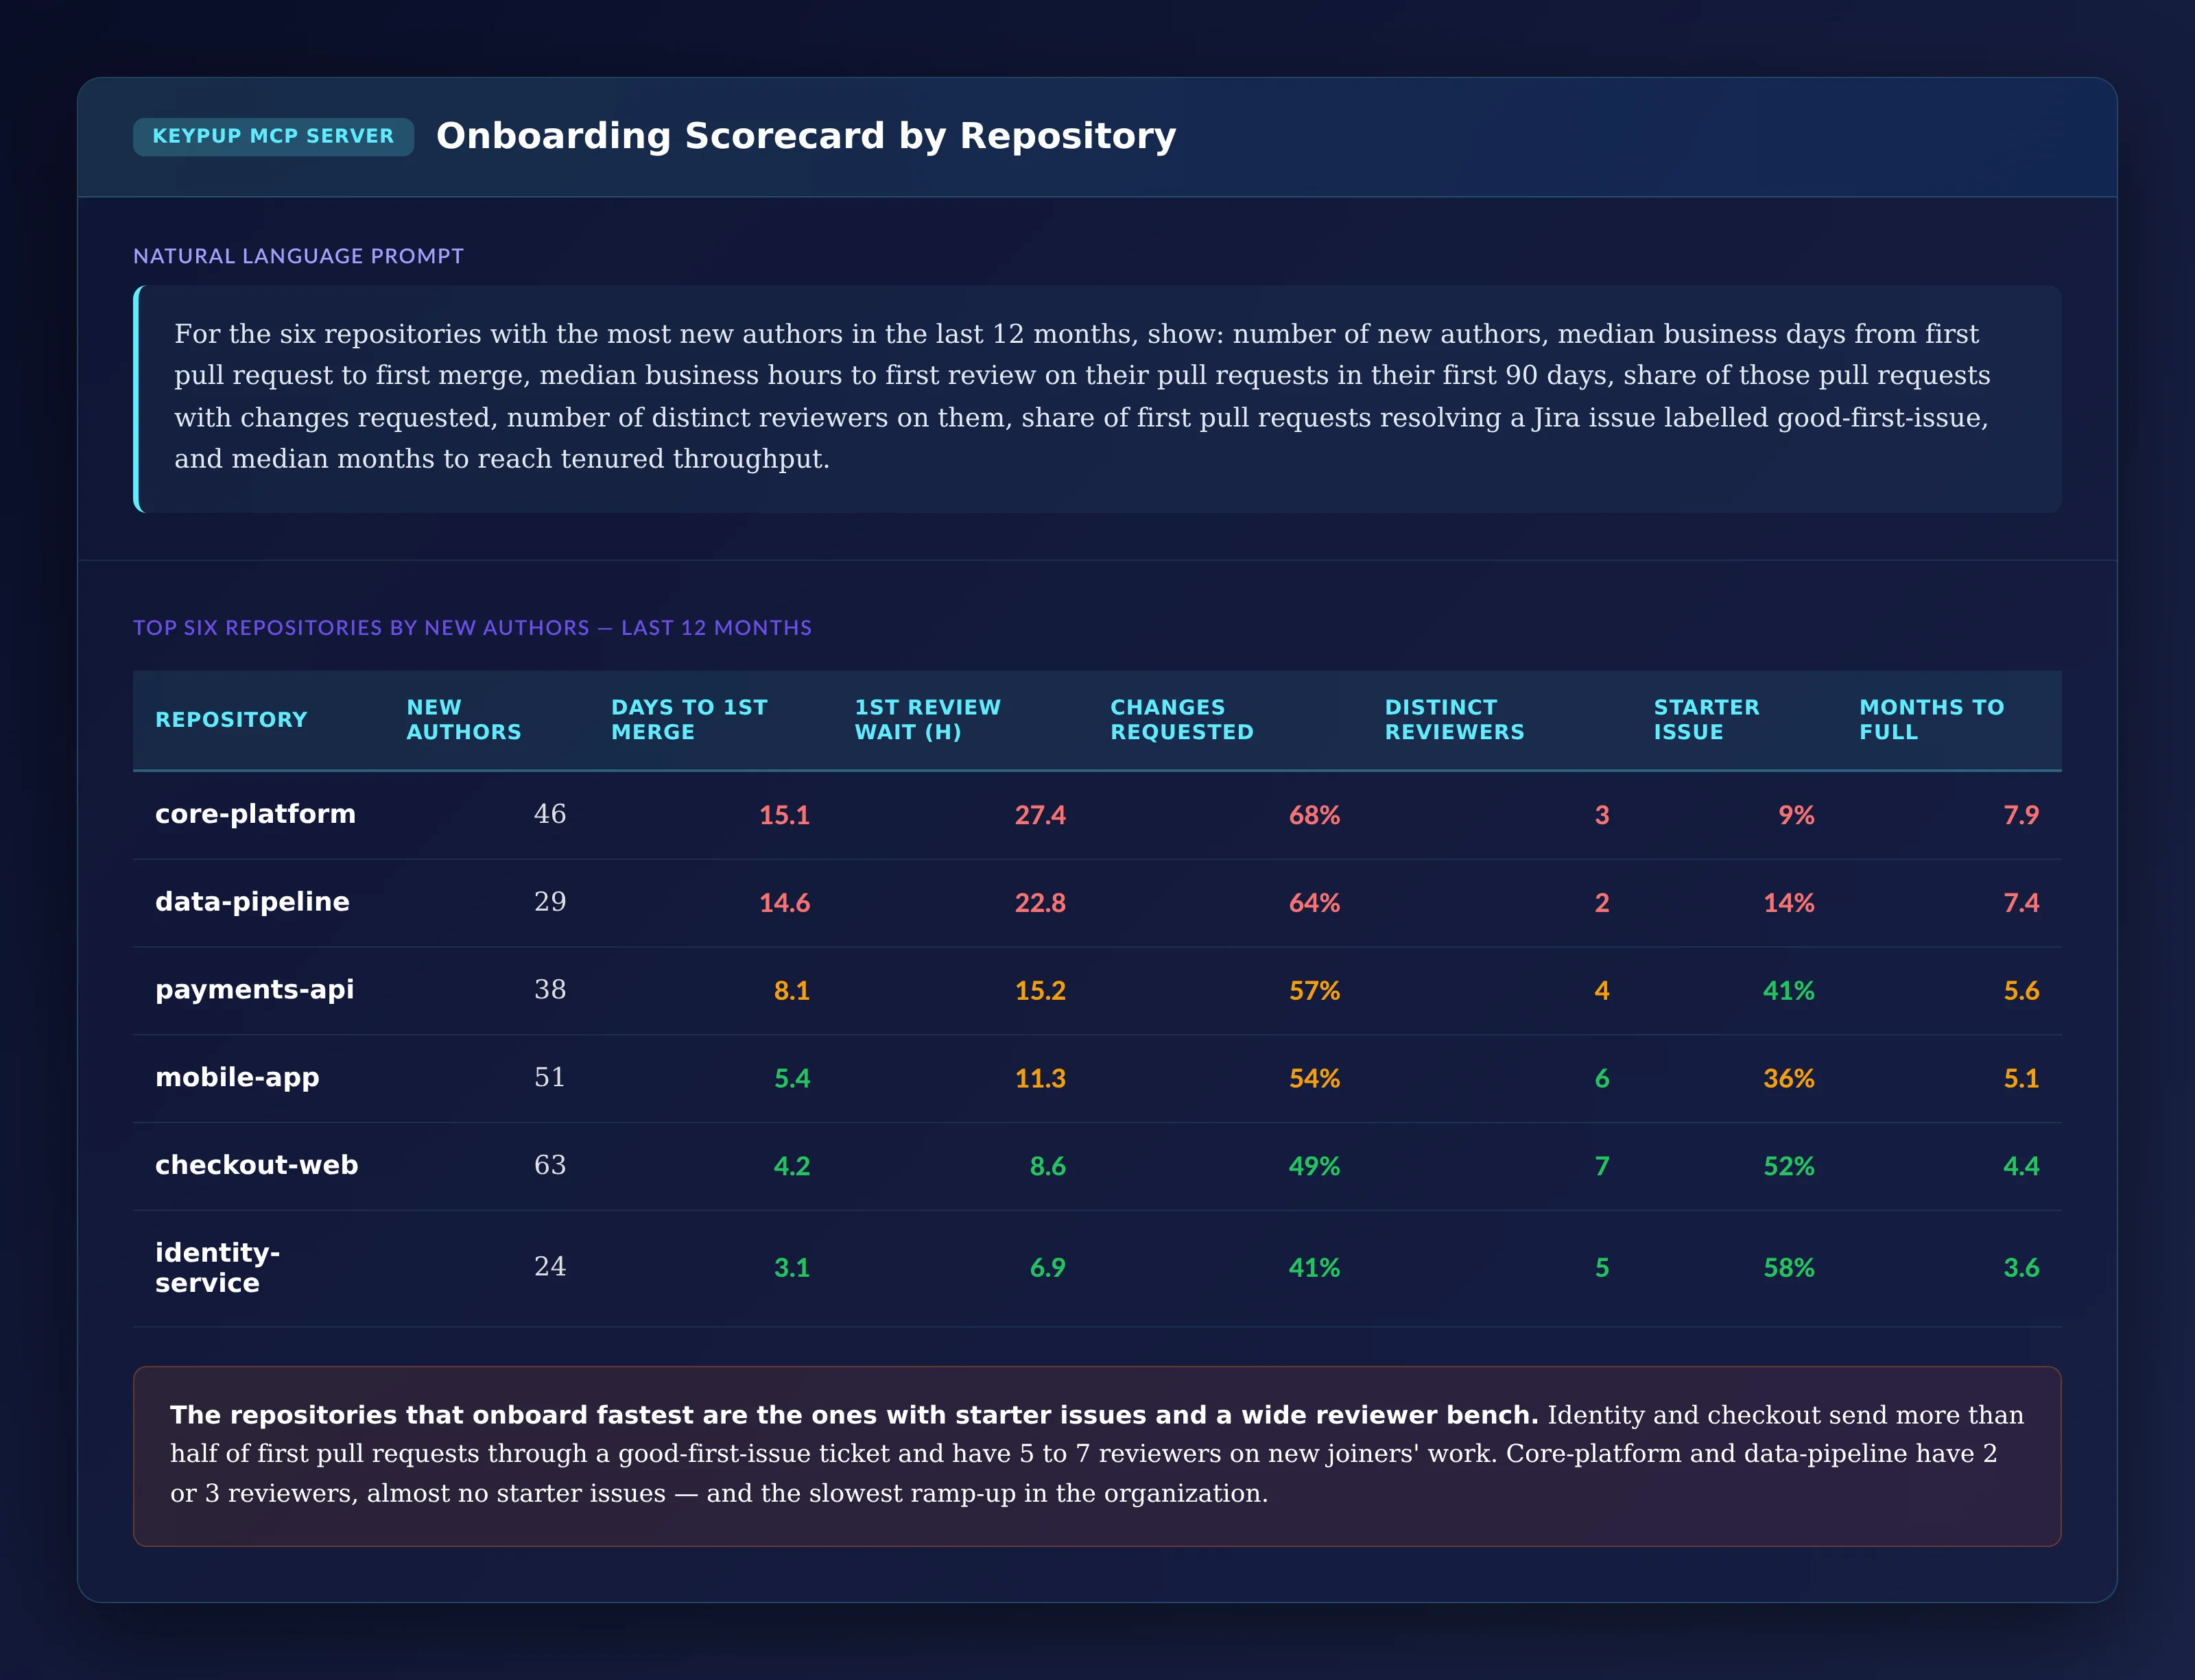
Task: Sort by the NEW AUTHORS column header
Action: coord(464,720)
